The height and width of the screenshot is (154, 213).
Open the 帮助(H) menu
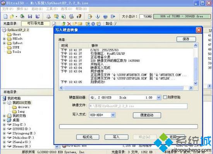[81, 9]
